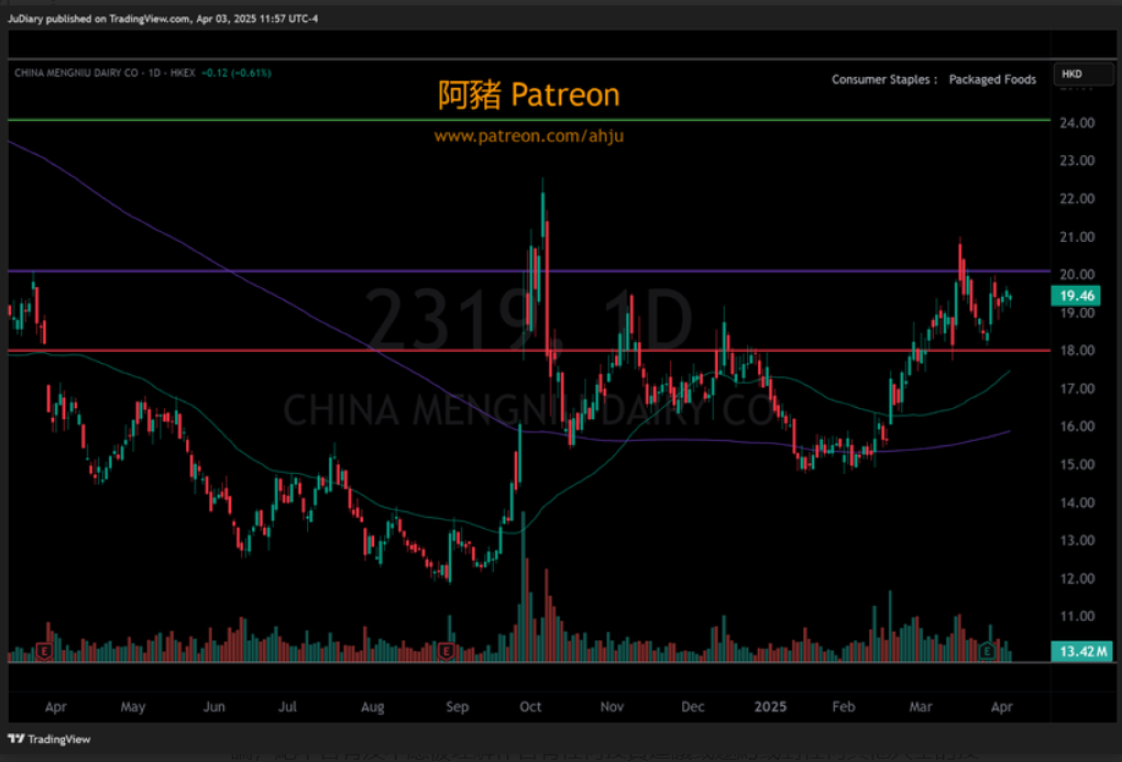The height and width of the screenshot is (762, 1122).
Task: Click the 2025 label on time axis
Action: pyautogui.click(x=770, y=707)
